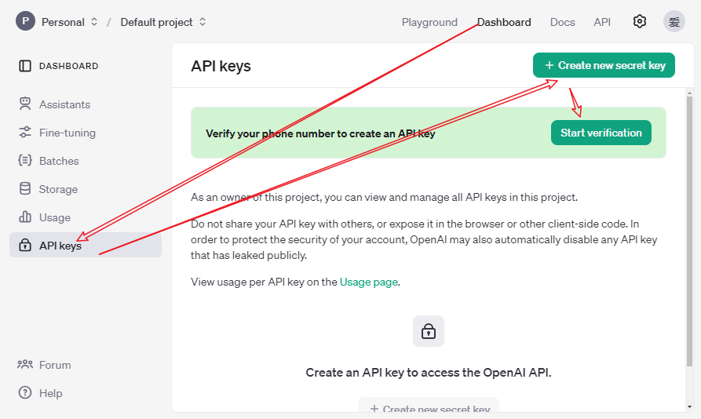Click the Personal organization avatar icon
The width and height of the screenshot is (701, 419).
click(25, 21)
